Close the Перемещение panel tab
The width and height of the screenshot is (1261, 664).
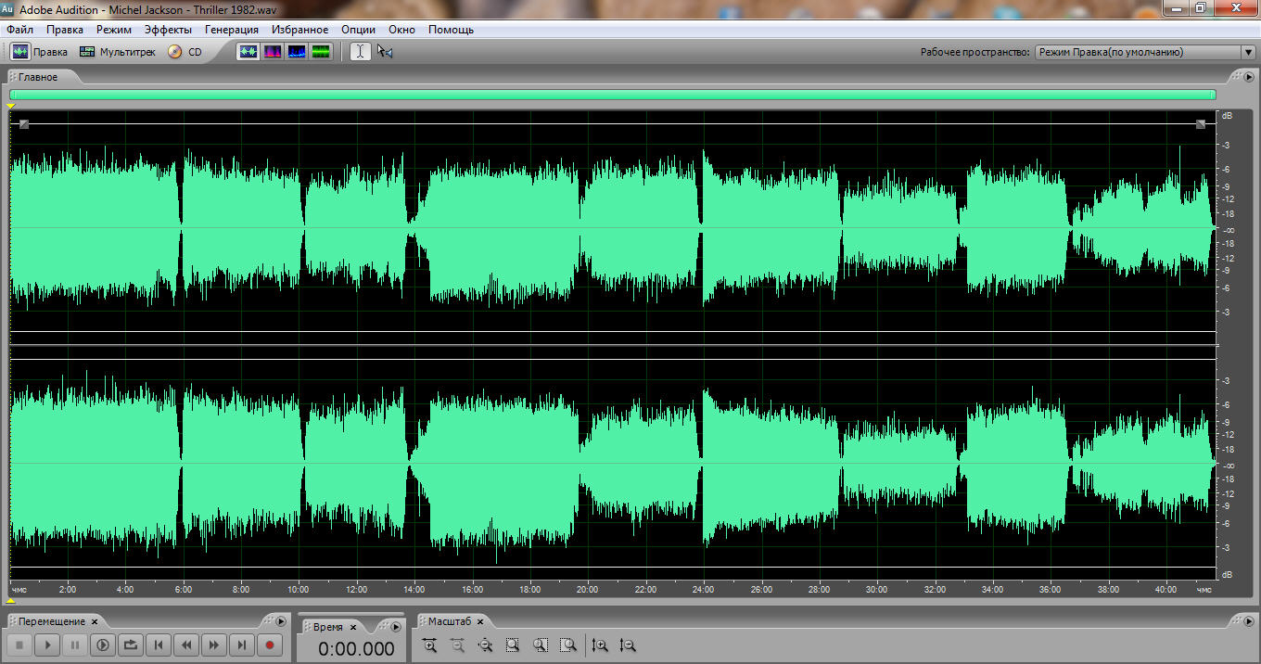tap(94, 621)
